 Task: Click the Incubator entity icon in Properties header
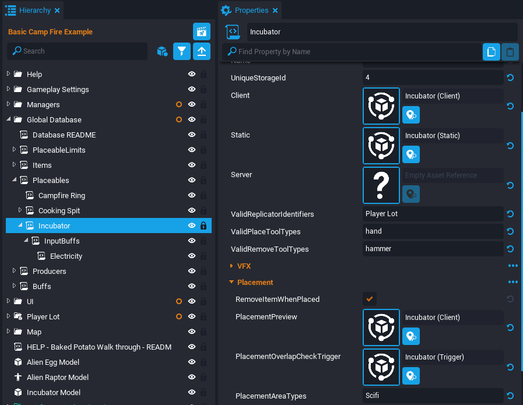pyautogui.click(x=233, y=32)
